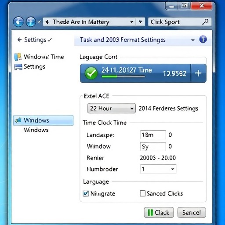Maximize the window
The width and height of the screenshot is (225, 225).
tap(184, 6)
